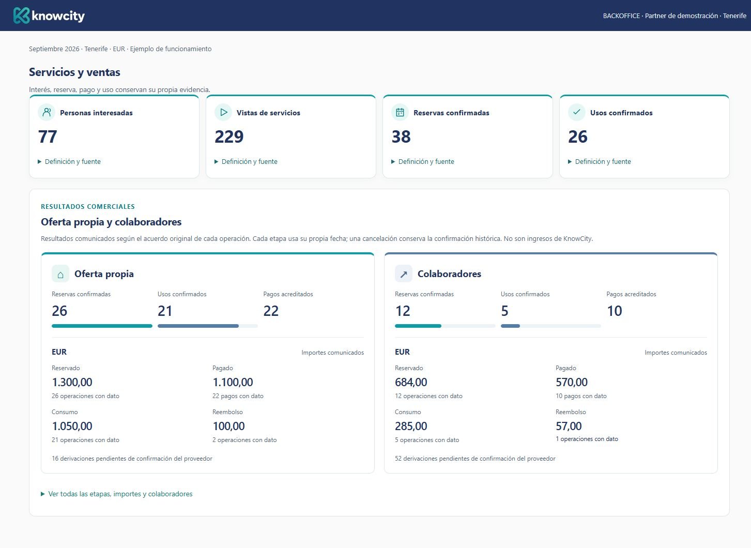This screenshot has height=548, width=751.
Task: Click the KnowCity logo
Action: (x=49, y=16)
